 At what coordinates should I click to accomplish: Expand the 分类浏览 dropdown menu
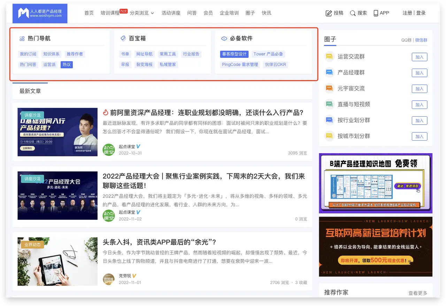(x=141, y=13)
